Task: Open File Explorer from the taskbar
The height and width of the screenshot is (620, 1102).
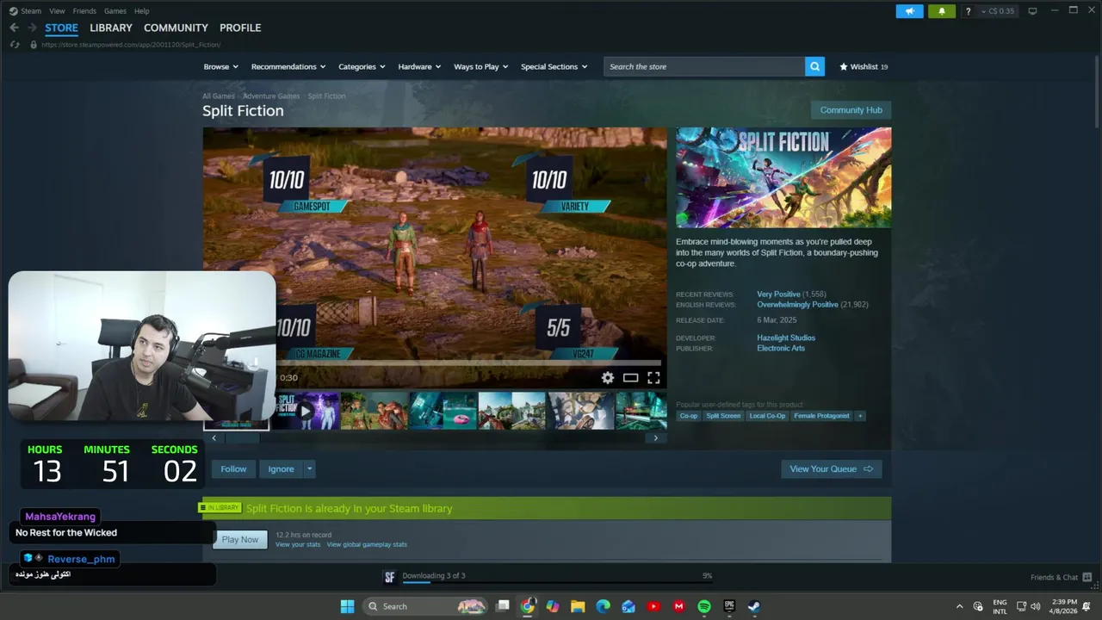Action: click(x=578, y=606)
